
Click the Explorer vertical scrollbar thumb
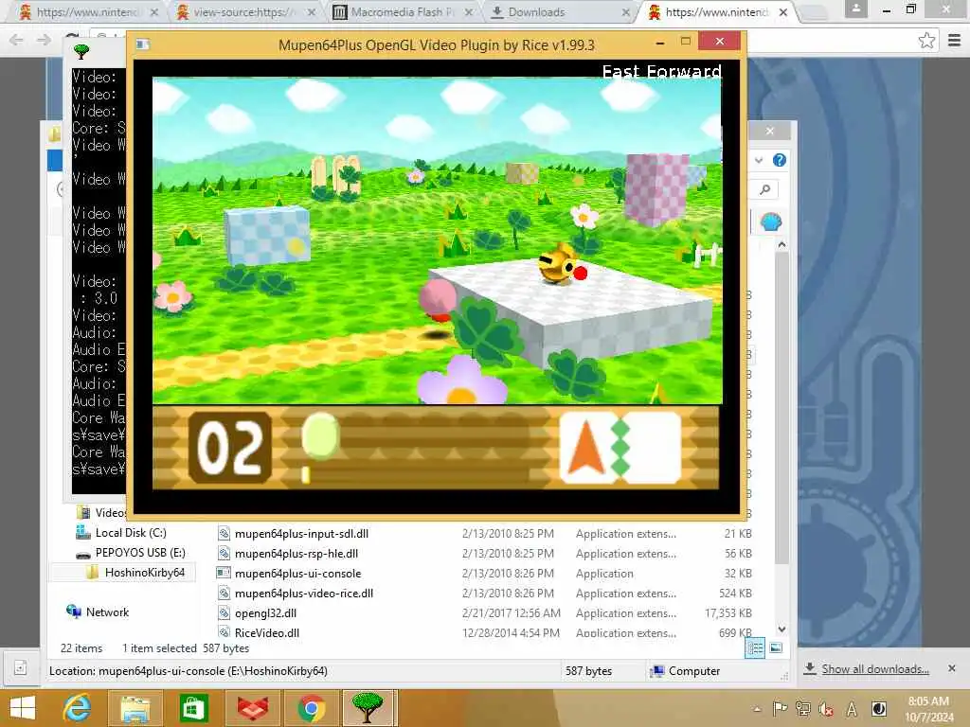[x=781, y=408]
